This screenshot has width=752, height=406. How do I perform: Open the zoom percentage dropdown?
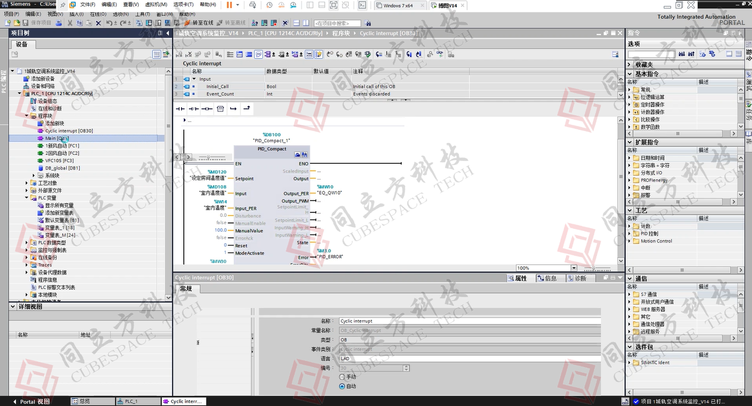[573, 268]
